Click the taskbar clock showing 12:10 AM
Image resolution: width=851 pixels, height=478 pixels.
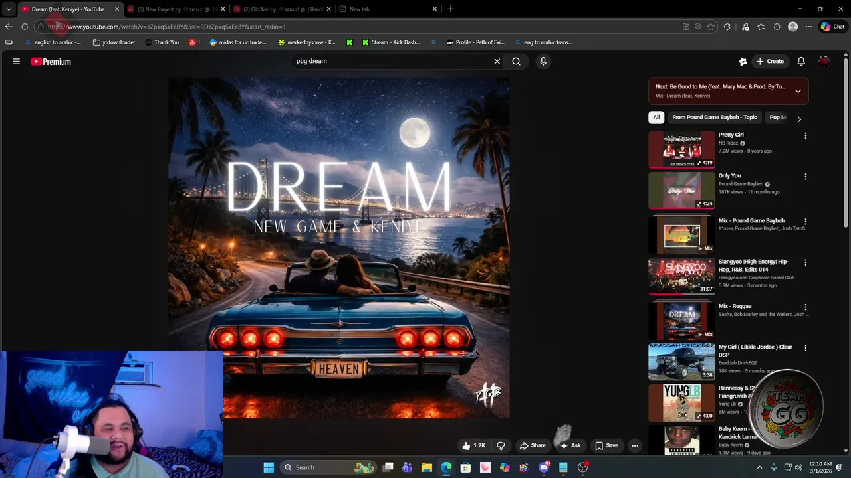[x=820, y=467]
